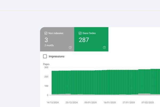The height and width of the screenshot is (107, 160).
Task: Click the 200 y-axis value
Action: pos(46,77)
